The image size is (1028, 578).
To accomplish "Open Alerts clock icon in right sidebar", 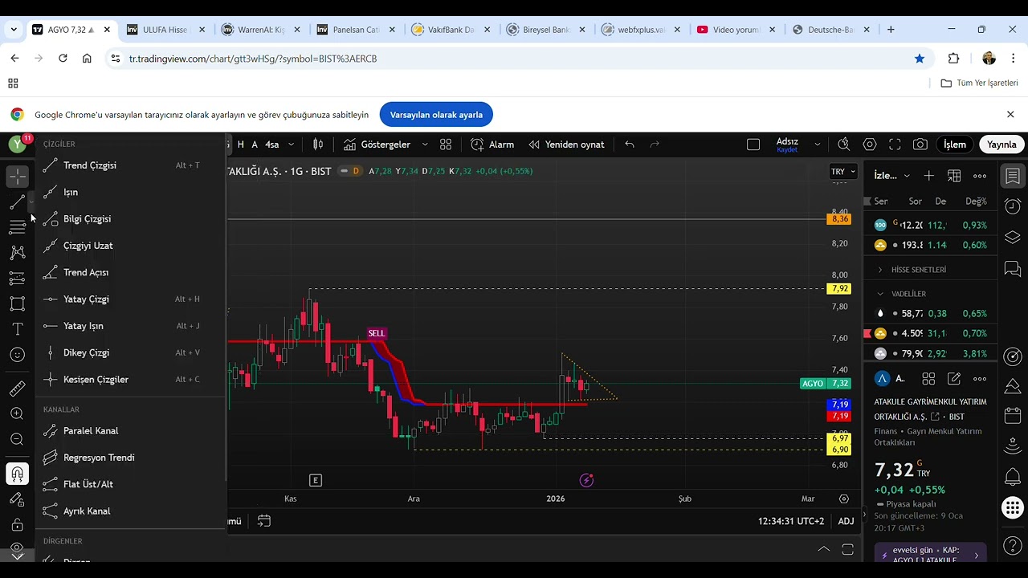I will (1013, 206).
